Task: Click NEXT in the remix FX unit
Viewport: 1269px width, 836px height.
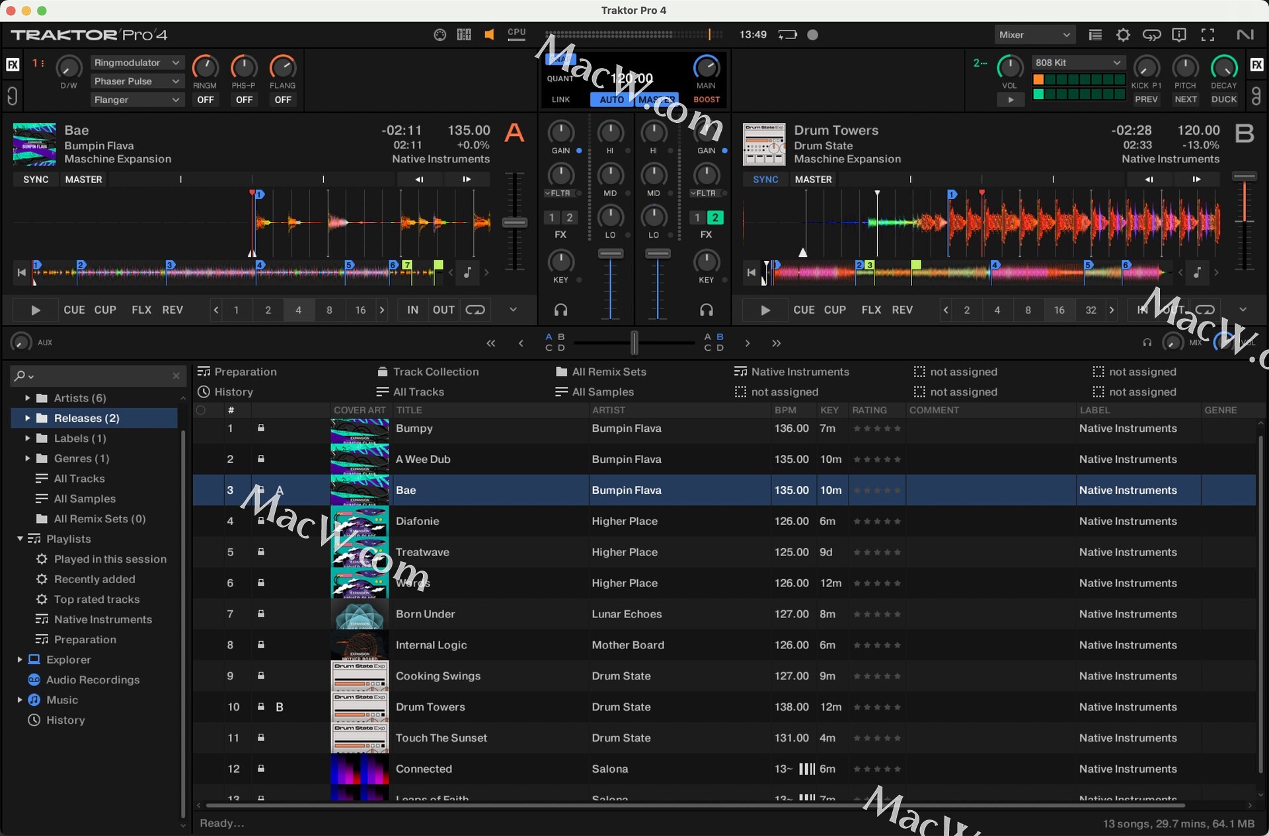Action: tap(1186, 100)
